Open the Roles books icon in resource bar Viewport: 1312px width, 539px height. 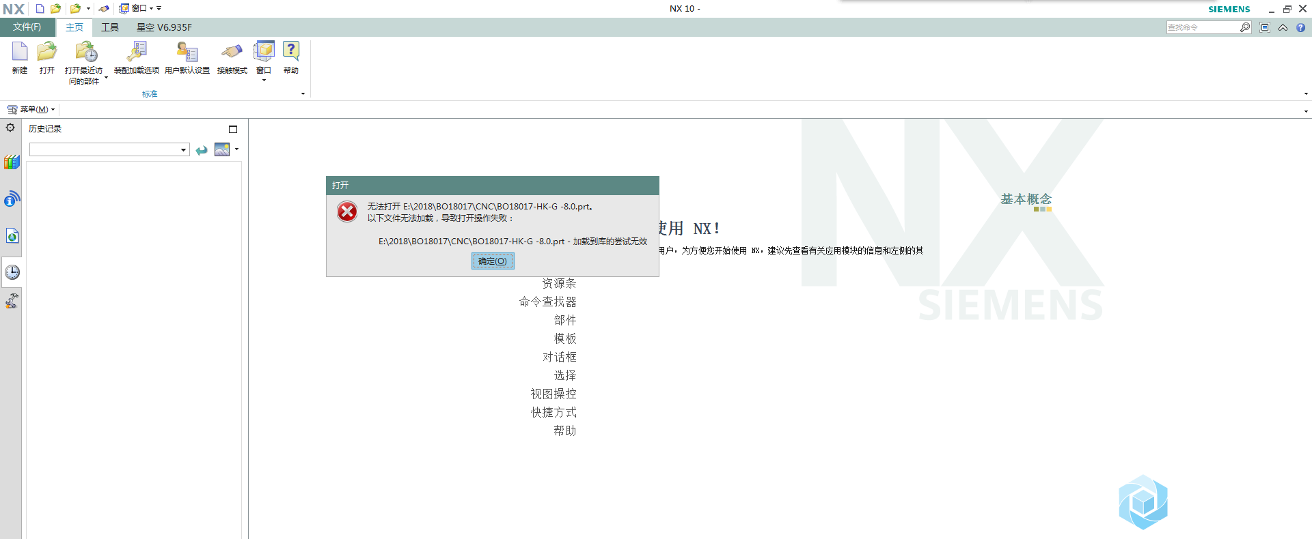(x=12, y=162)
